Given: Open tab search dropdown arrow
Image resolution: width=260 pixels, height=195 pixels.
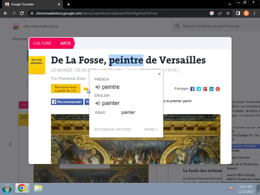Looking at the screenshot, I should coord(230,4).
